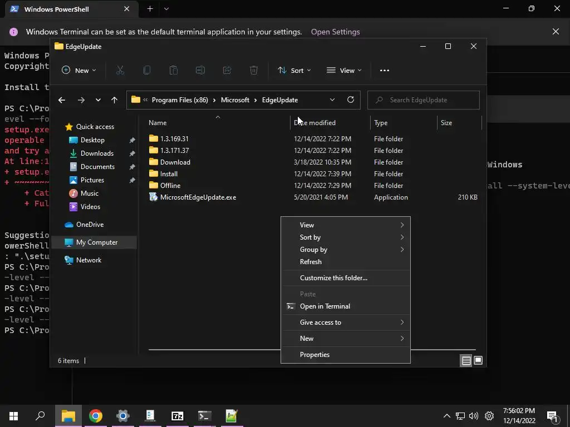The width and height of the screenshot is (570, 427).
Task: Choose Open in Terminal from context menu
Action: pyautogui.click(x=346, y=306)
